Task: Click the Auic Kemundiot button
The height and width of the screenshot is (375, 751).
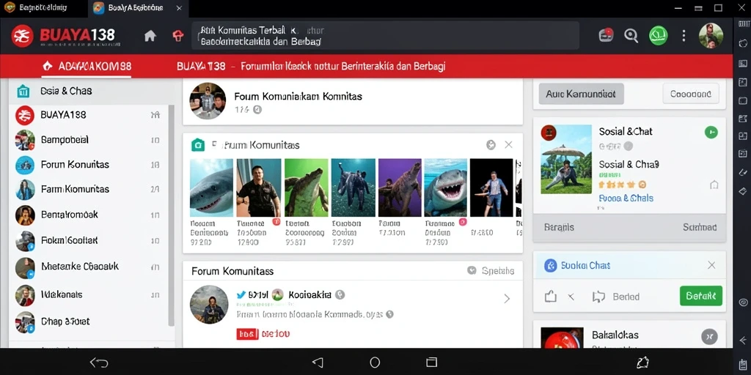Action: [581, 94]
